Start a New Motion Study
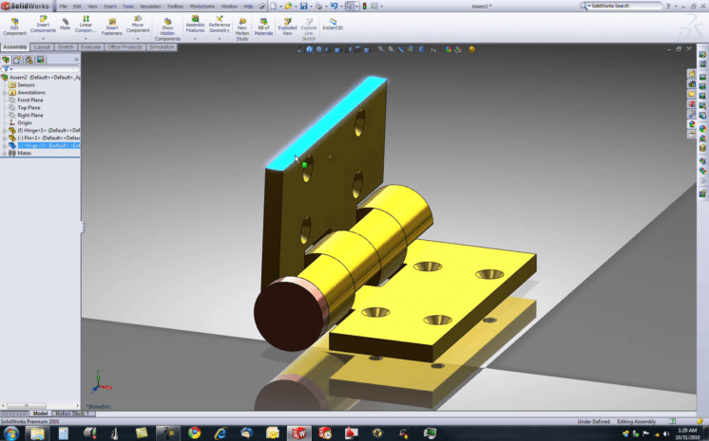The image size is (709, 441). coord(242,29)
